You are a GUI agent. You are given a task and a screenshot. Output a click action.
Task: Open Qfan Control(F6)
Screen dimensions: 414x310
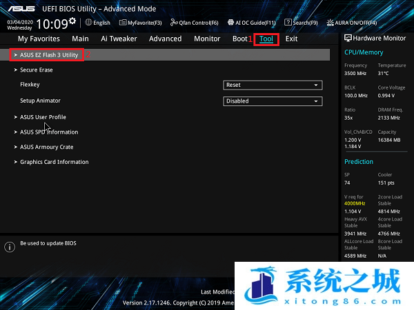195,23
